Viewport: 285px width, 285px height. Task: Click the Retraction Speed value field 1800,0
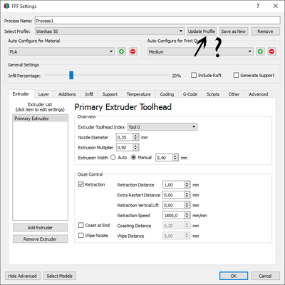174,216
